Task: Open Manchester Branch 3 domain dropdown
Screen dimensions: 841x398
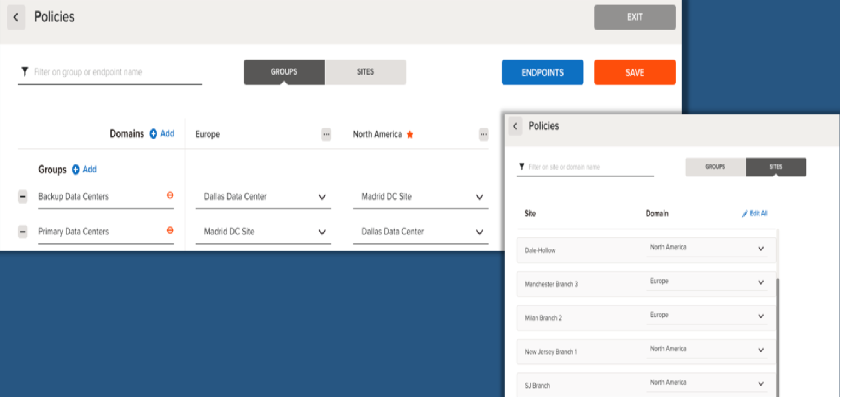Action: coord(761,283)
